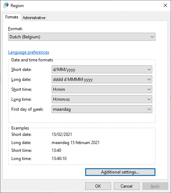Open the Format dropdown showing Dutch (Belgium)

[82, 37]
